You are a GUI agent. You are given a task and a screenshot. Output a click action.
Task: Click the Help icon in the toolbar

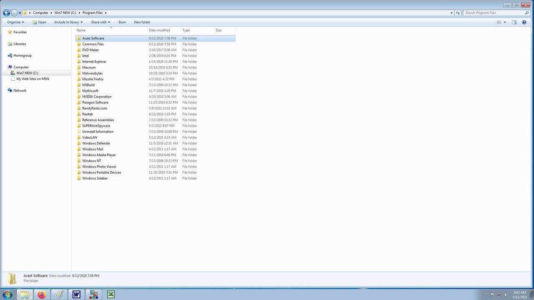[524, 22]
